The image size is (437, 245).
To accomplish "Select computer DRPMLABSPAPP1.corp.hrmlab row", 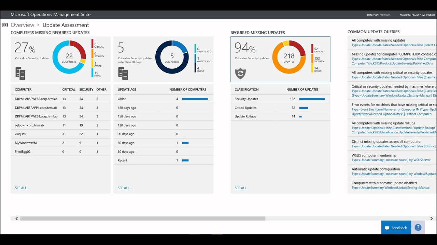I will click(60, 108).
